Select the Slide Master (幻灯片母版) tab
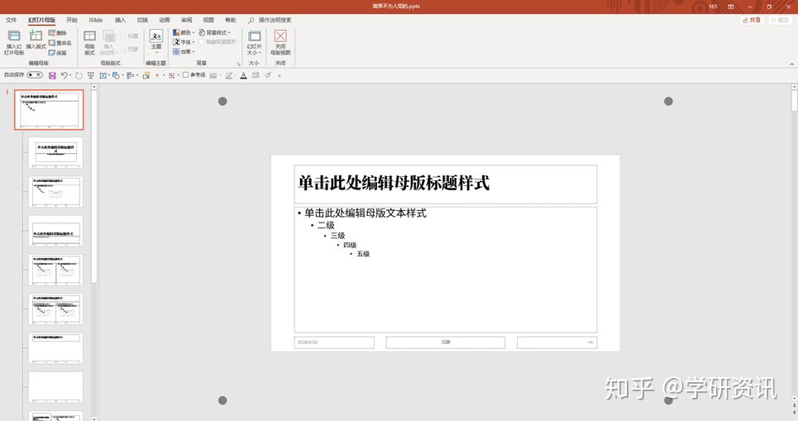This screenshot has width=798, height=421. (41, 20)
